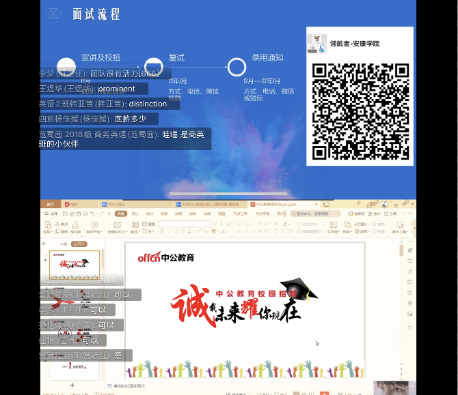The image size is (458, 395).
Task: Click the notes area to add notes
Action: pyautogui.click(x=137, y=386)
